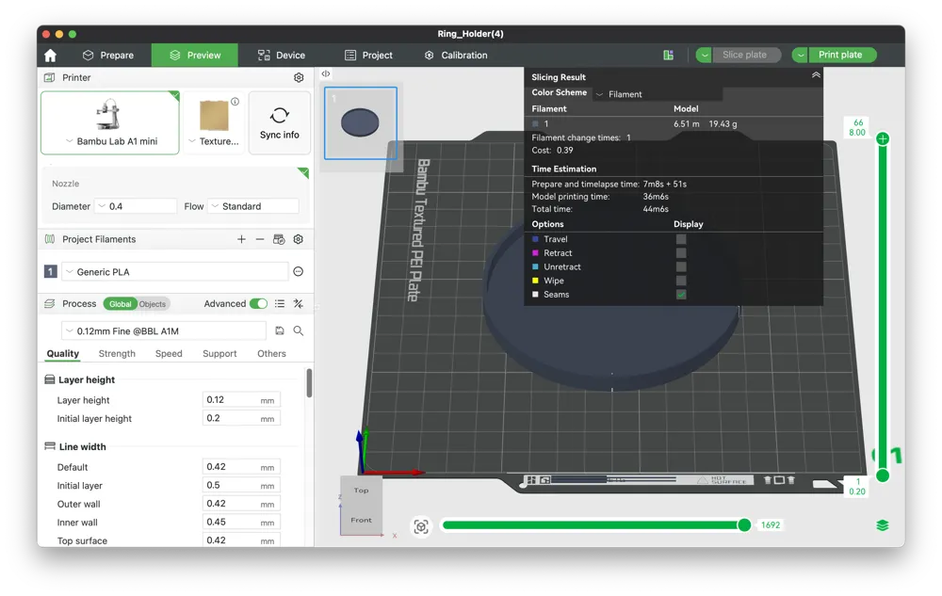Switch process scope to Objects

pos(153,304)
